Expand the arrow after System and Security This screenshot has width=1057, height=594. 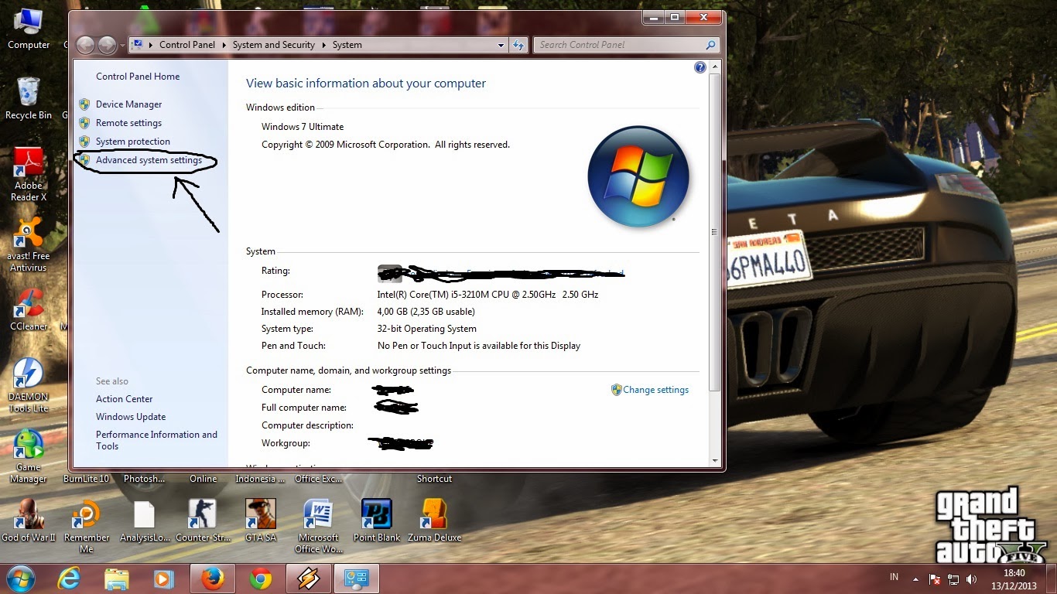pos(324,45)
